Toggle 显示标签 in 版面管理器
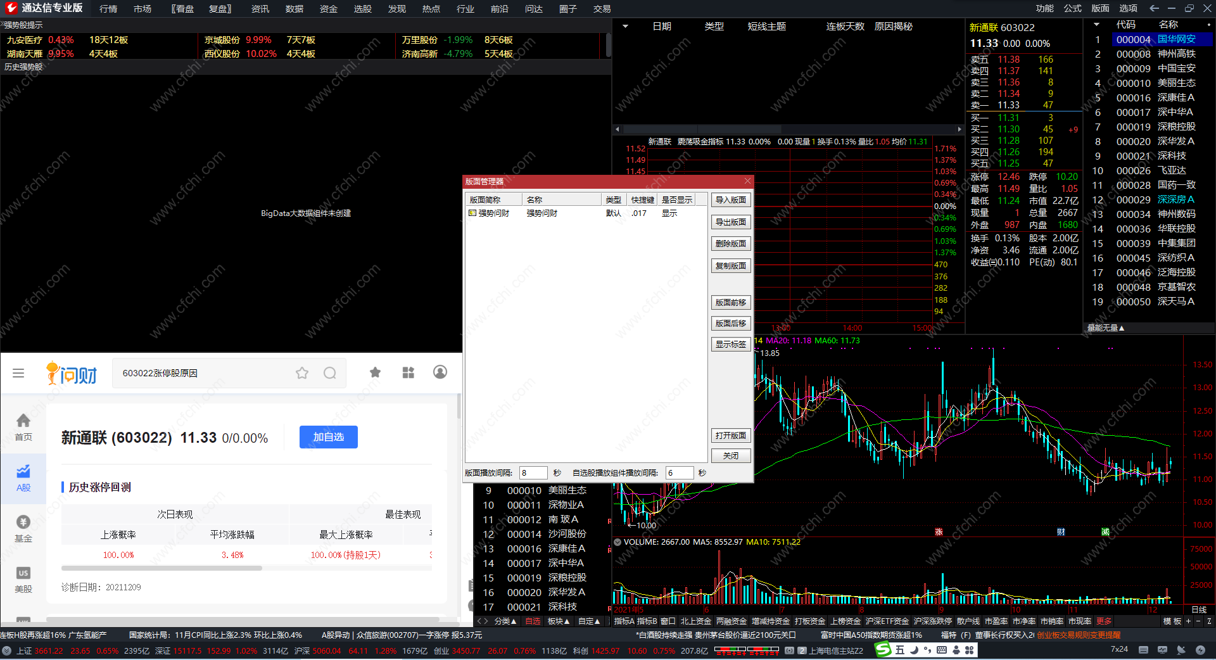This screenshot has width=1216, height=660. click(731, 345)
